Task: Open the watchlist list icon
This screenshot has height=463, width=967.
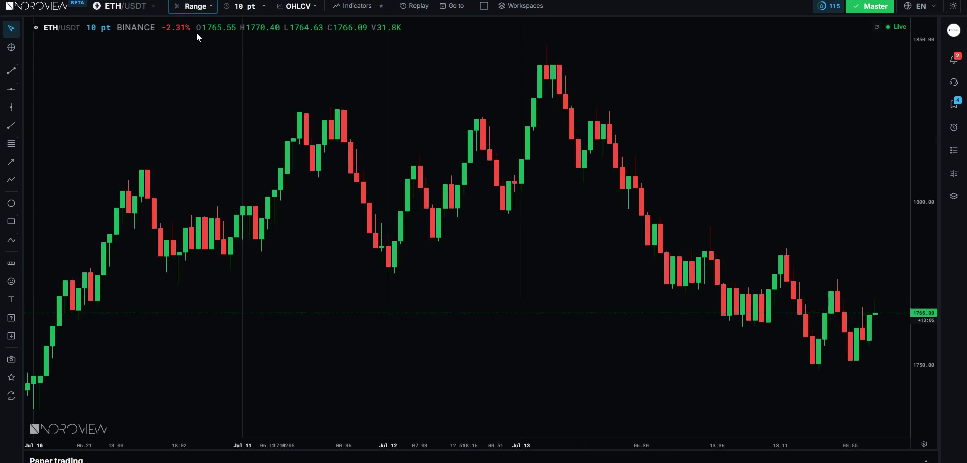Action: [x=954, y=150]
